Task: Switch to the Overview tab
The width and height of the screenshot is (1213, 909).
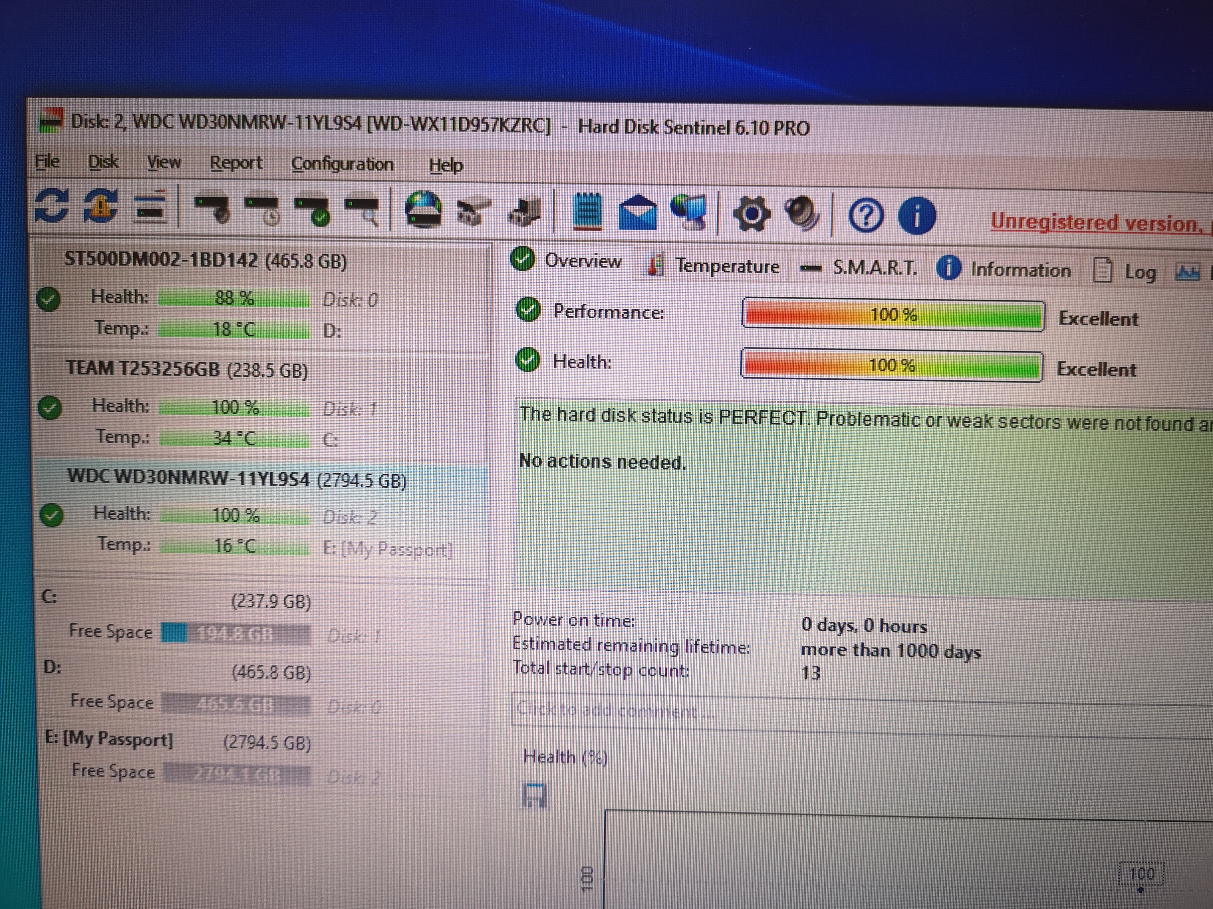Action: [567, 260]
